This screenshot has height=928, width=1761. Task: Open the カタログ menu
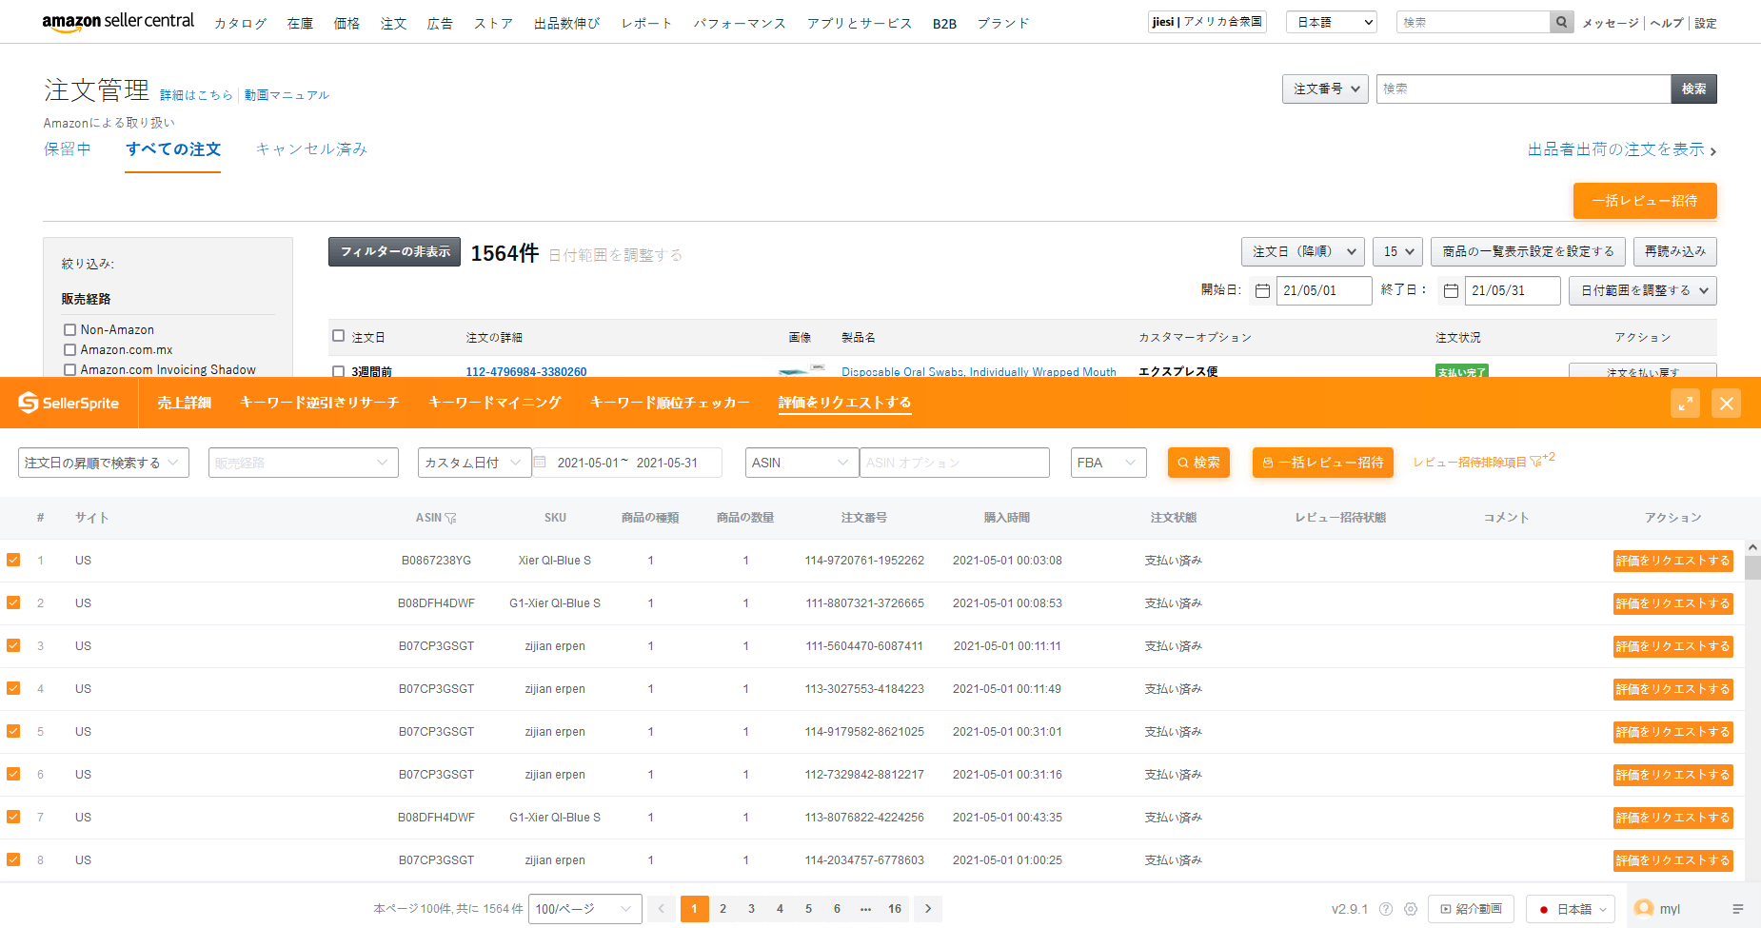pos(240,23)
